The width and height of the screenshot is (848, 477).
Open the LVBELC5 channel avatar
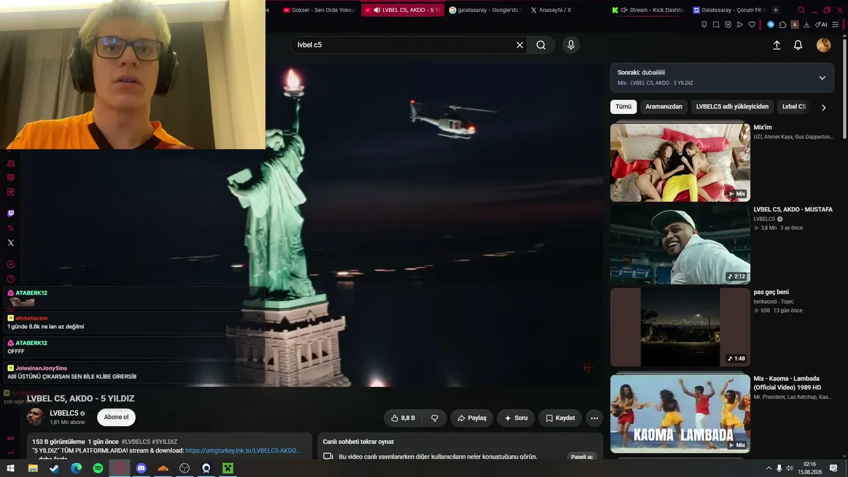(36, 417)
